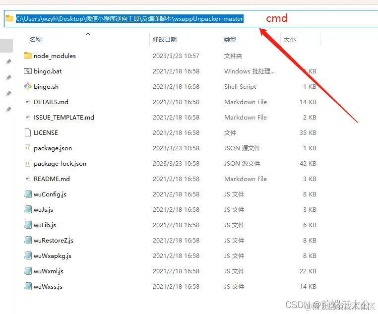378x314 pixels.
Task: Click the 文件夹 type of node_modules
Action: pos(233,56)
